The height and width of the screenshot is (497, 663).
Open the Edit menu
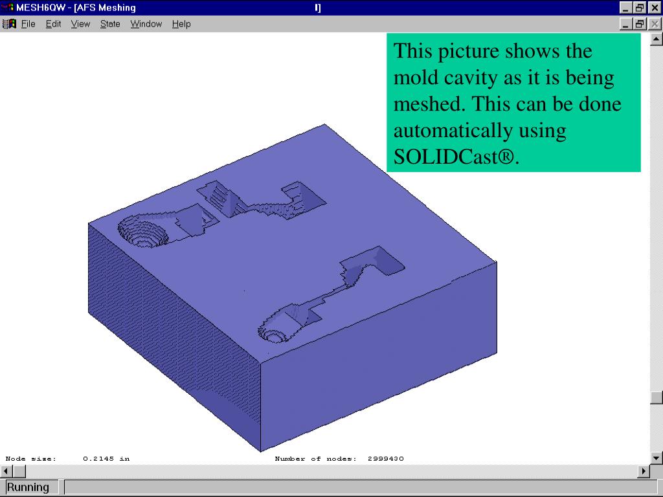(53, 24)
